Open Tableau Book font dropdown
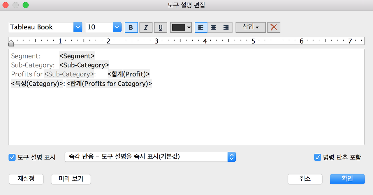This screenshot has height=195, width=373. pos(45,27)
